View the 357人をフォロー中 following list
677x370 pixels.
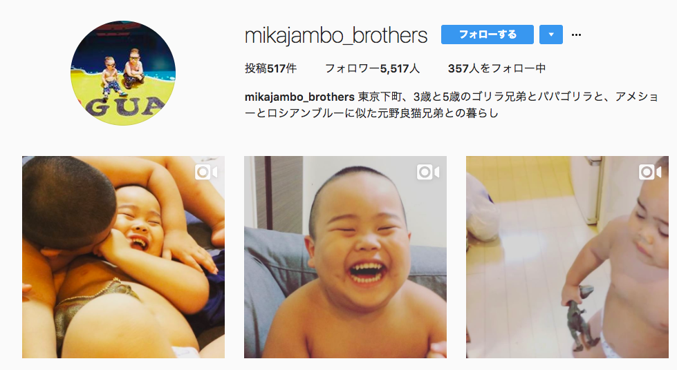point(497,68)
